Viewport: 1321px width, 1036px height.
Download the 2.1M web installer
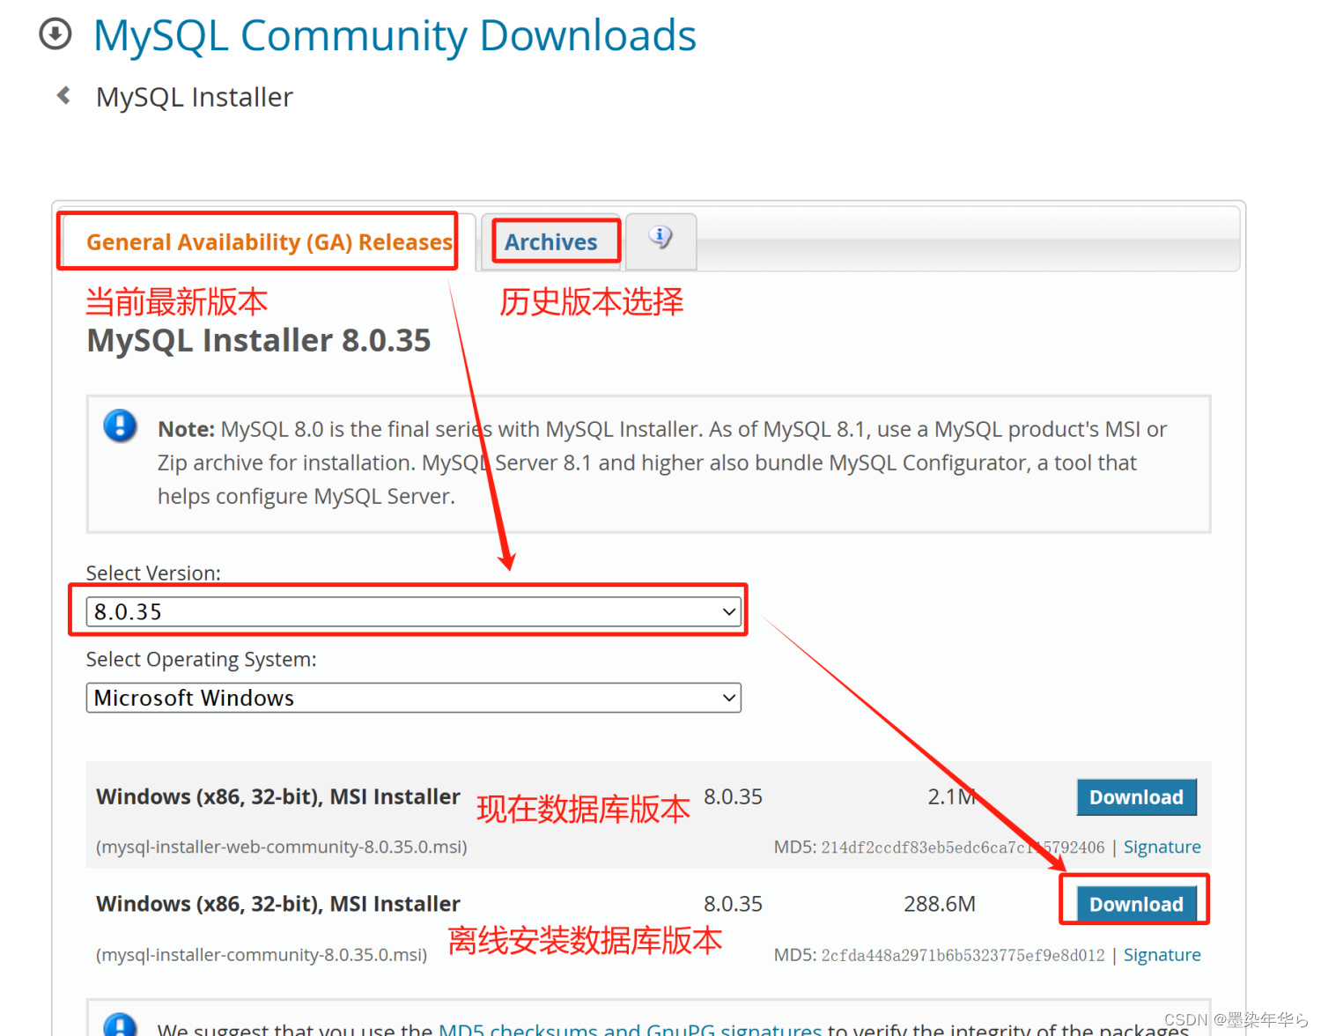1136,797
